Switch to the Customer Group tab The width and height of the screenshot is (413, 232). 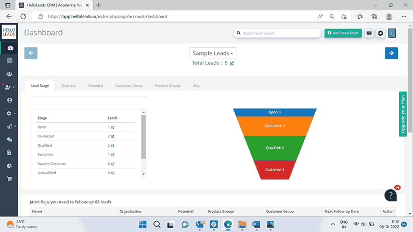click(x=129, y=85)
